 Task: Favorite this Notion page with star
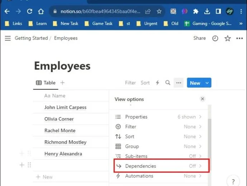coord(227,38)
